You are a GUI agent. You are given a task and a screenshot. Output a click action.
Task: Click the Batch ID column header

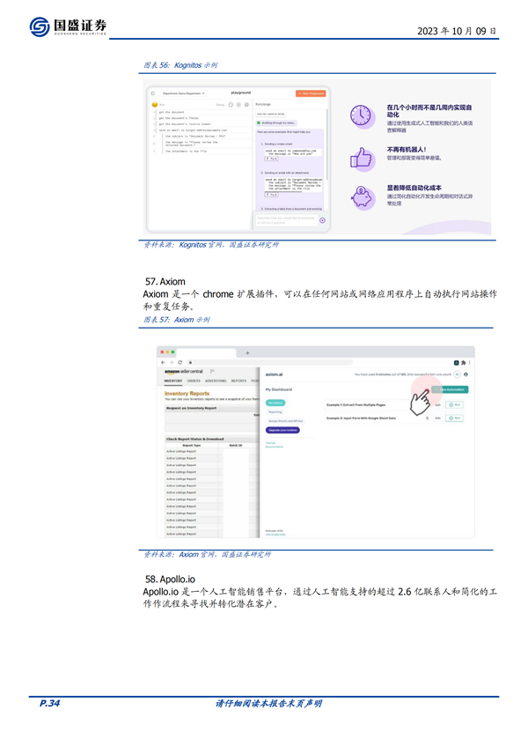point(236,445)
